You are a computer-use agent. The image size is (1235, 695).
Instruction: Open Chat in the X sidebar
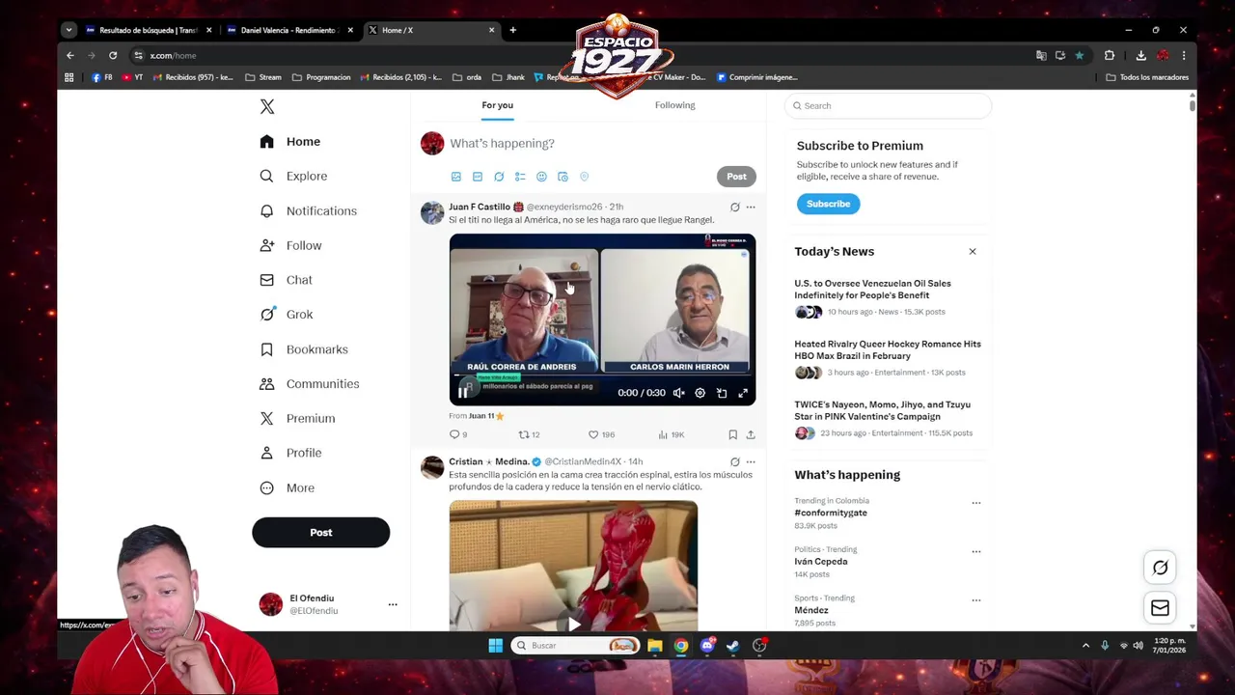[x=287, y=280]
